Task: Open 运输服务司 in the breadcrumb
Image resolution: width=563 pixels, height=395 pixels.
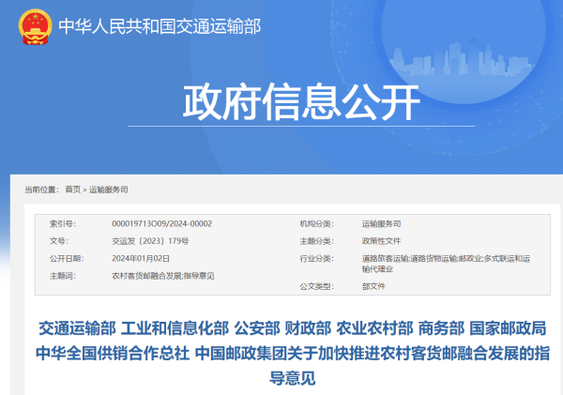Action: pos(109,190)
